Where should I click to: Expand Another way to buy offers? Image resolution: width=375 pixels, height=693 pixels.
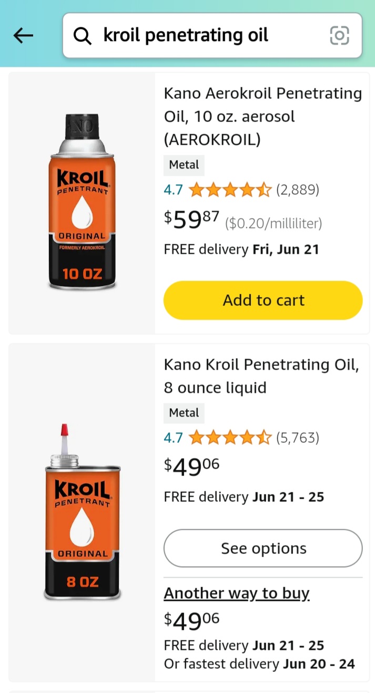[x=237, y=593]
